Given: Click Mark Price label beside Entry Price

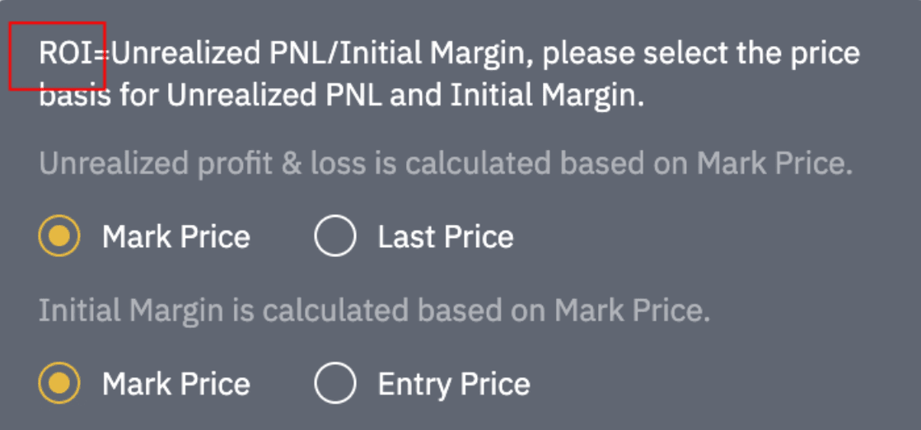Looking at the screenshot, I should [175, 384].
